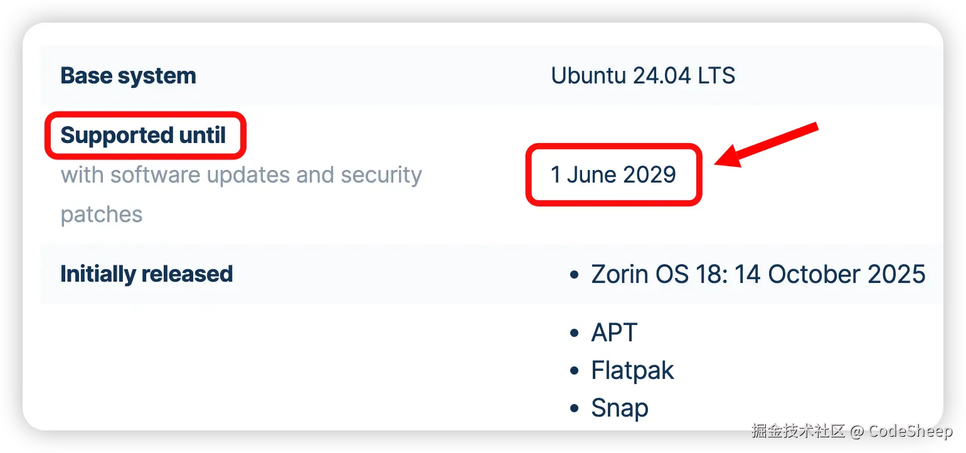Click the bullet point beside Snap
966x453 pixels.
573,408
